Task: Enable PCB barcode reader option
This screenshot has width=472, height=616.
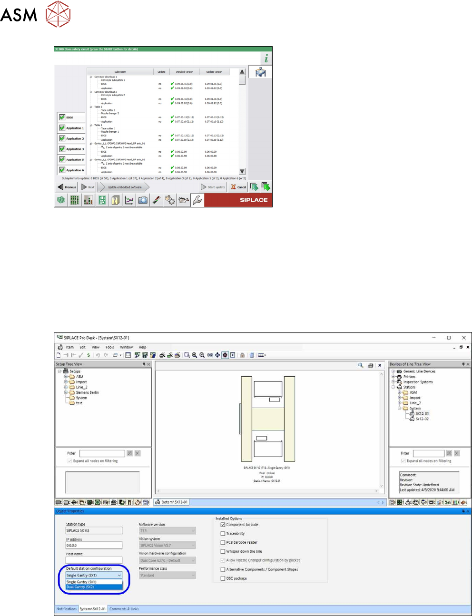Action: point(223,542)
